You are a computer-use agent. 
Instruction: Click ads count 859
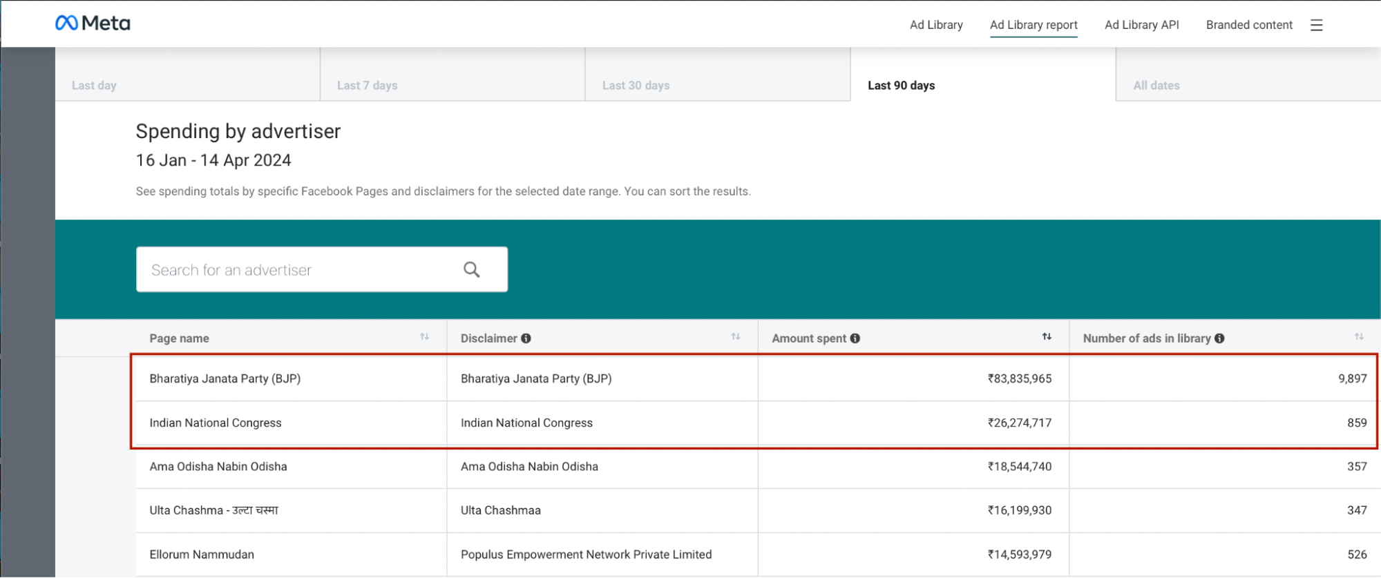pyautogui.click(x=1357, y=423)
